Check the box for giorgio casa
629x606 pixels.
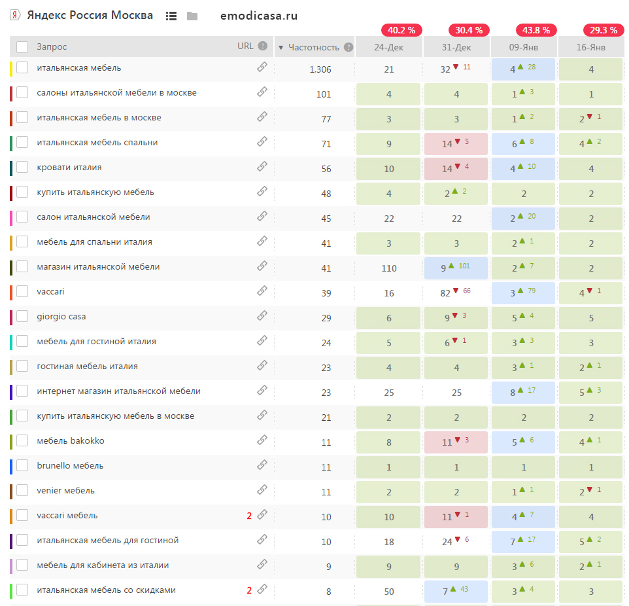[22, 317]
